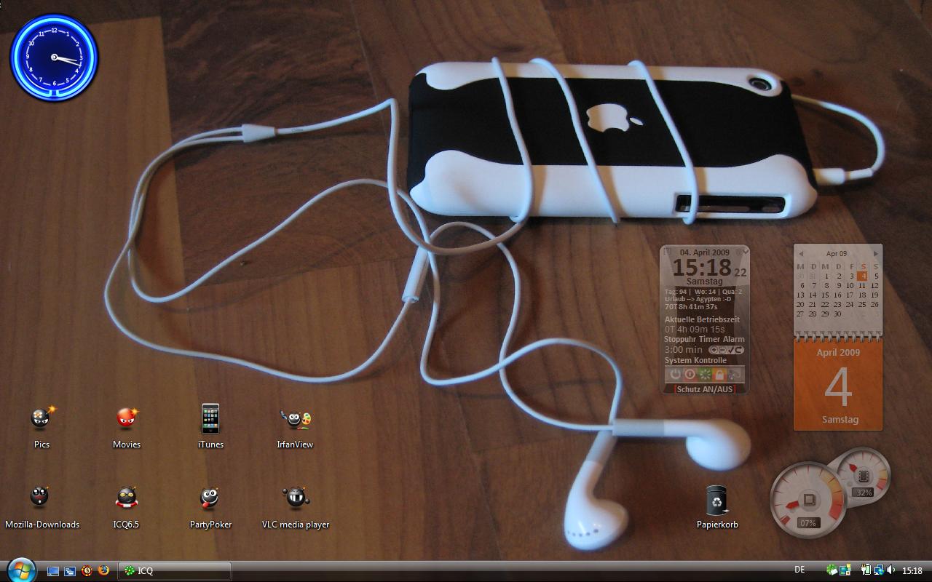
Task: Decrease timer with the minus button
Action: (x=722, y=350)
